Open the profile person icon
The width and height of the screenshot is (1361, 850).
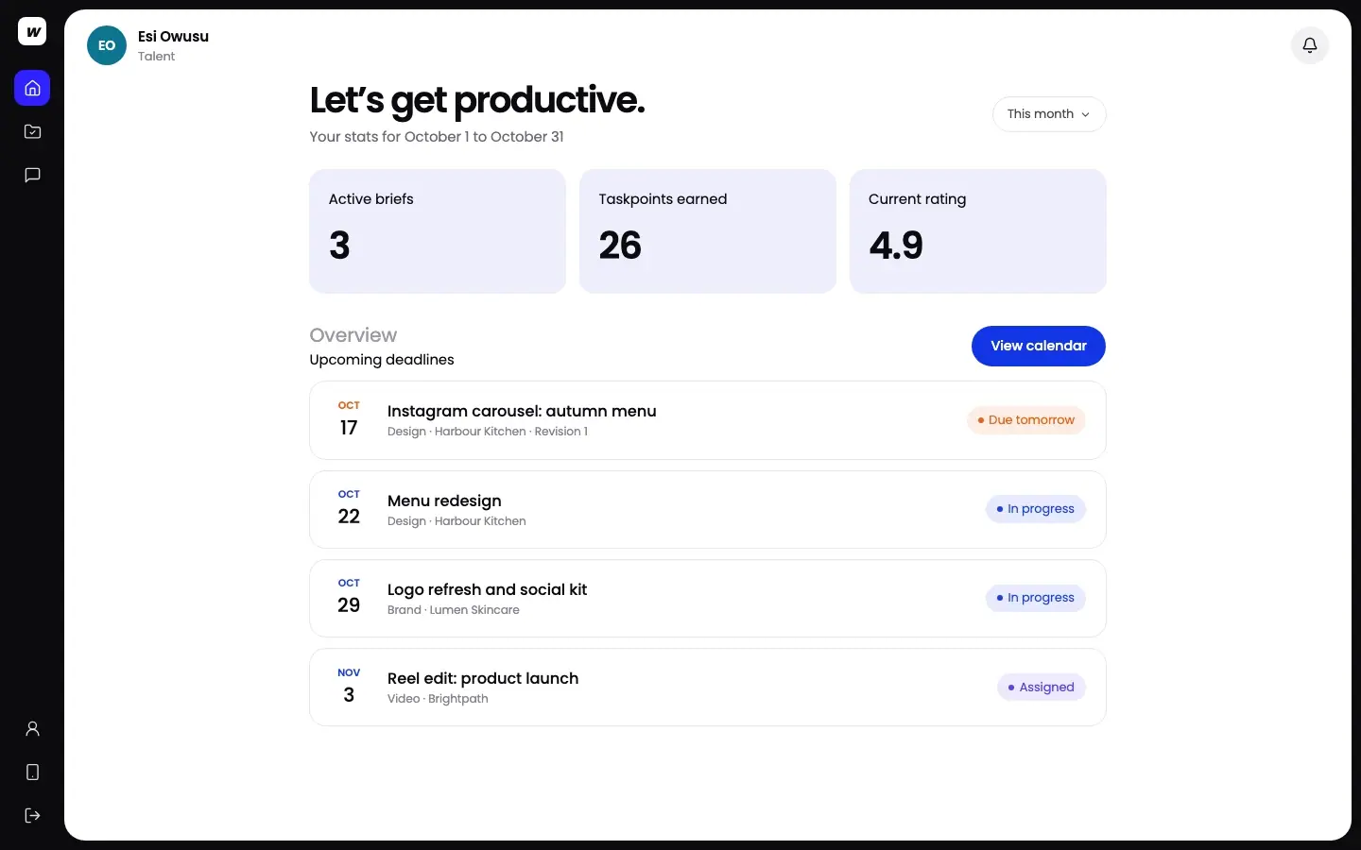click(32, 728)
